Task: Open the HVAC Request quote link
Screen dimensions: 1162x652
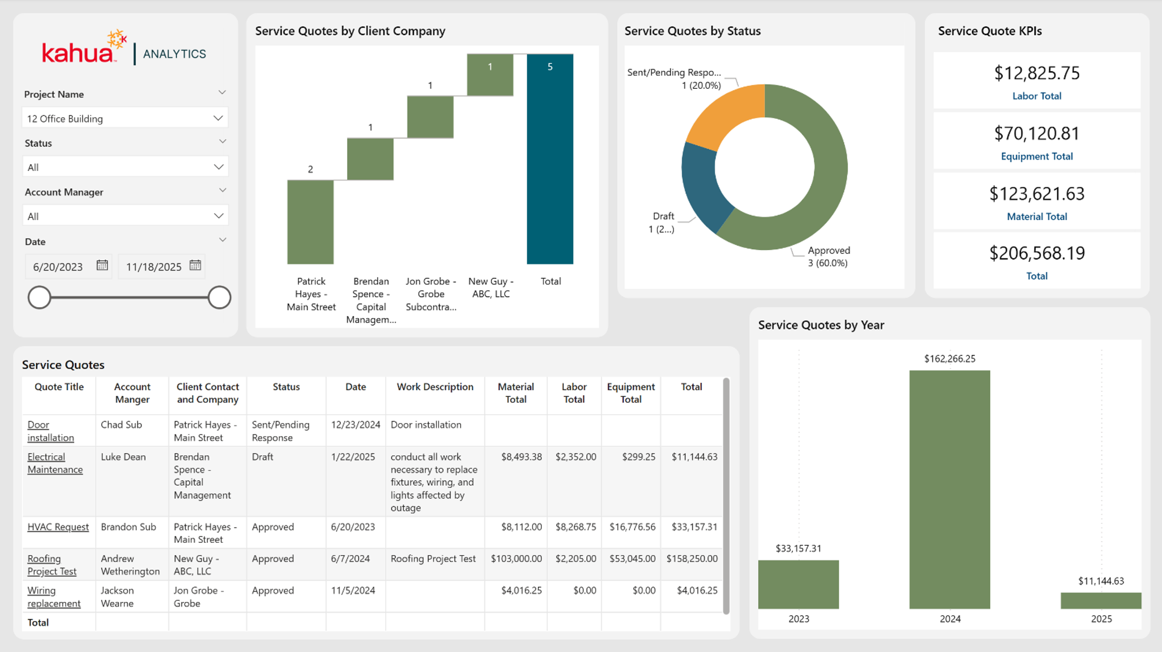Action: (58, 526)
